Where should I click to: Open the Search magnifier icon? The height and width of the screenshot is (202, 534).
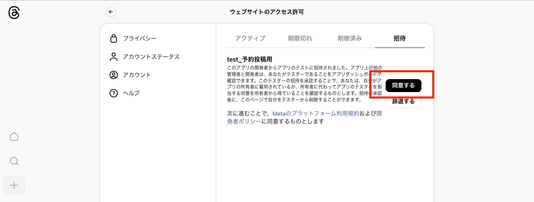coord(14,161)
